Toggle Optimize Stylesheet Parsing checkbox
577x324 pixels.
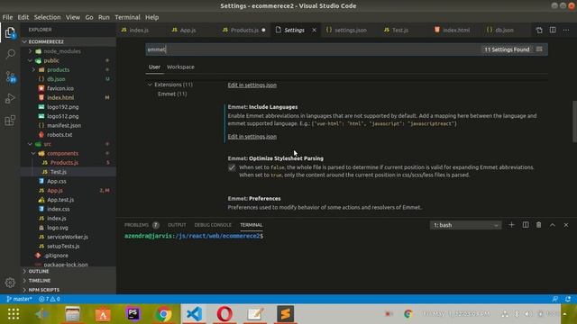click(x=232, y=168)
